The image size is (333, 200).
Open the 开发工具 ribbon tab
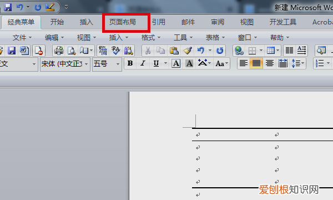point(283,22)
